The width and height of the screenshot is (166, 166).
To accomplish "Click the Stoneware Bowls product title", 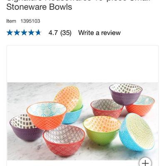I will pos(39,7).
